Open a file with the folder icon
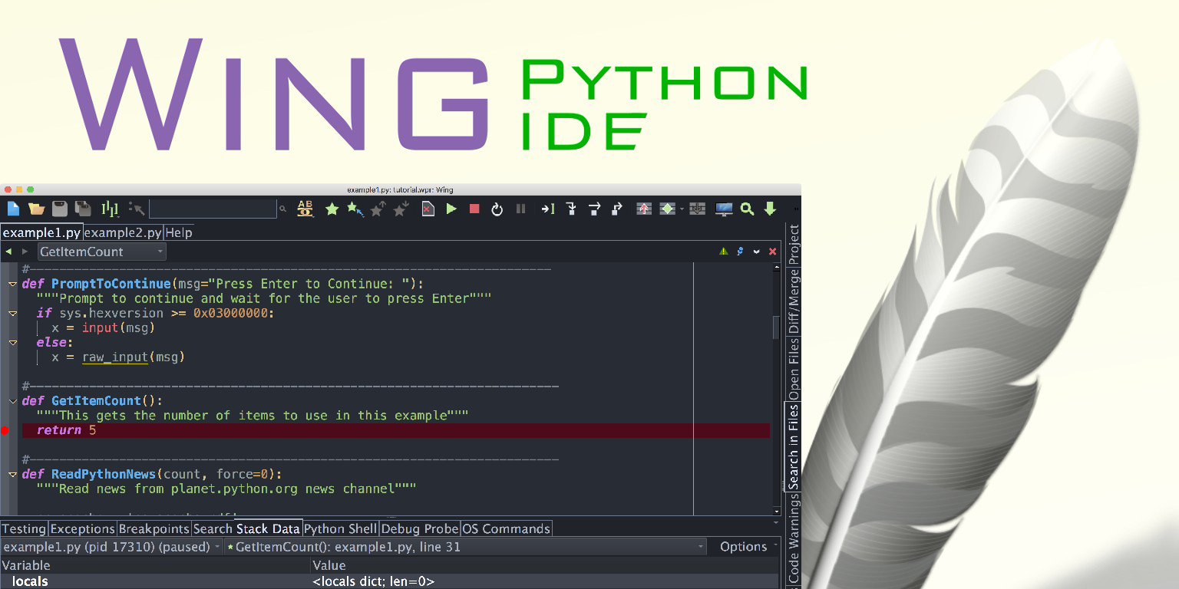The height and width of the screenshot is (589, 1179). tap(36, 209)
